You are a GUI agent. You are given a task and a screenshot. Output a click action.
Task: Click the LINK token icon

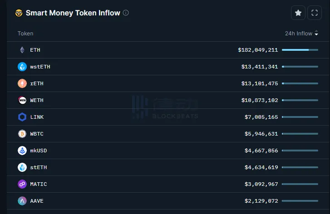[x=22, y=117]
